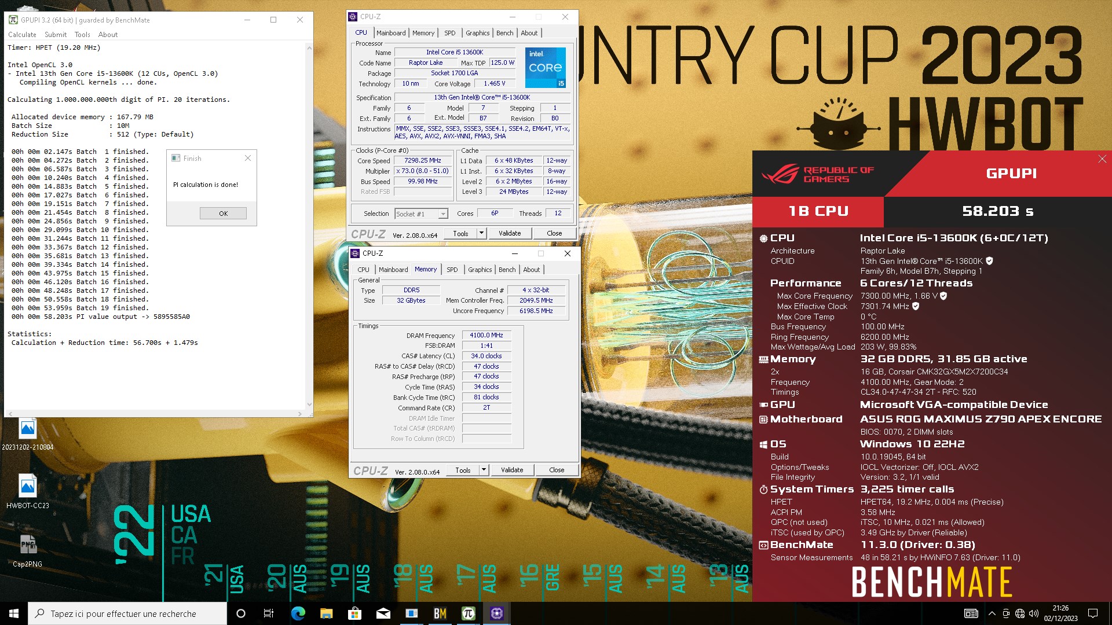Screen dimensions: 1112x625
Task: Open volume control tray icon
Action: point(1034,613)
